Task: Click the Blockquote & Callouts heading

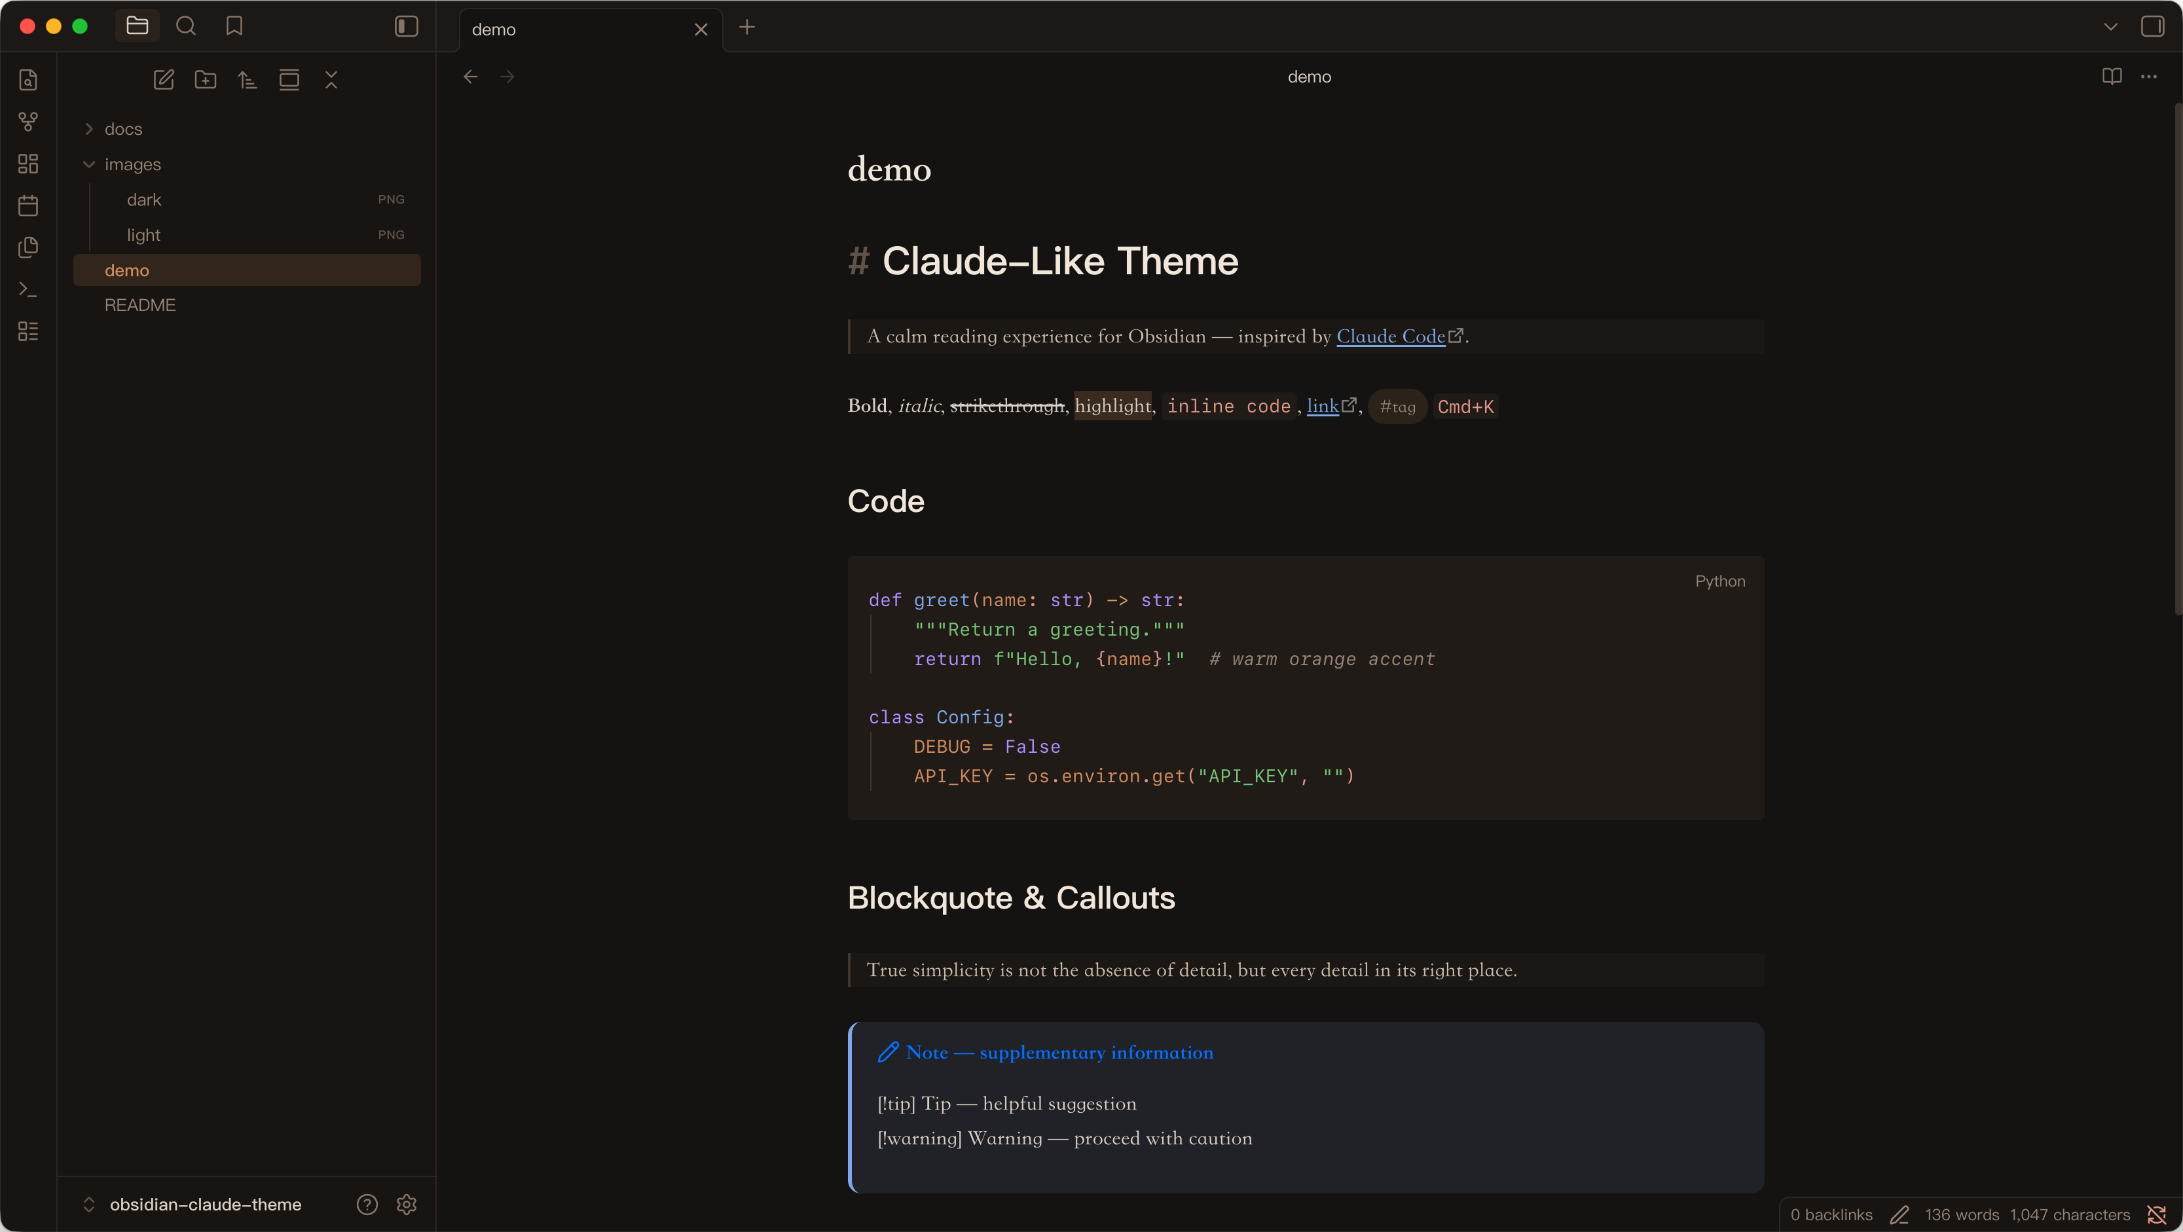Action: pyautogui.click(x=1011, y=898)
